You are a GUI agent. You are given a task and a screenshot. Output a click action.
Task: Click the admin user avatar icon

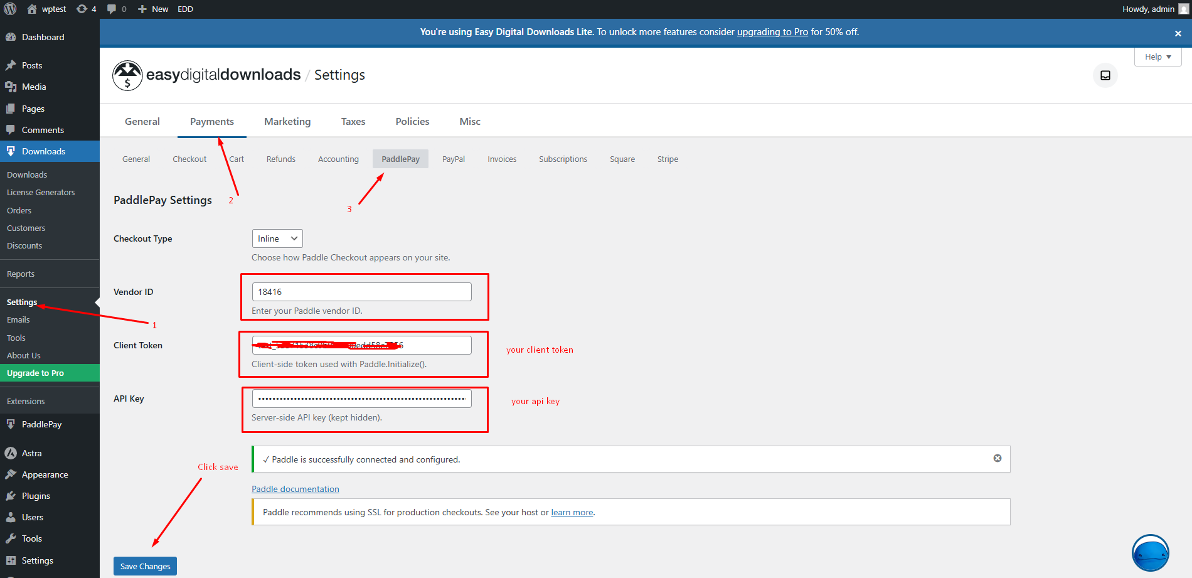click(1183, 9)
